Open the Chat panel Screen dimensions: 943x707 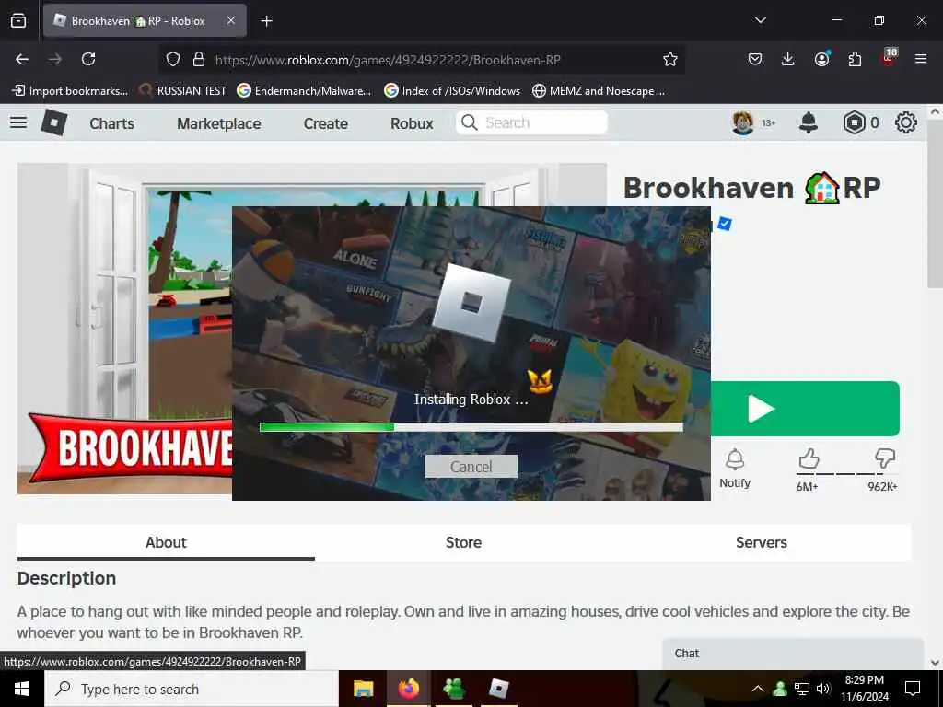click(793, 654)
